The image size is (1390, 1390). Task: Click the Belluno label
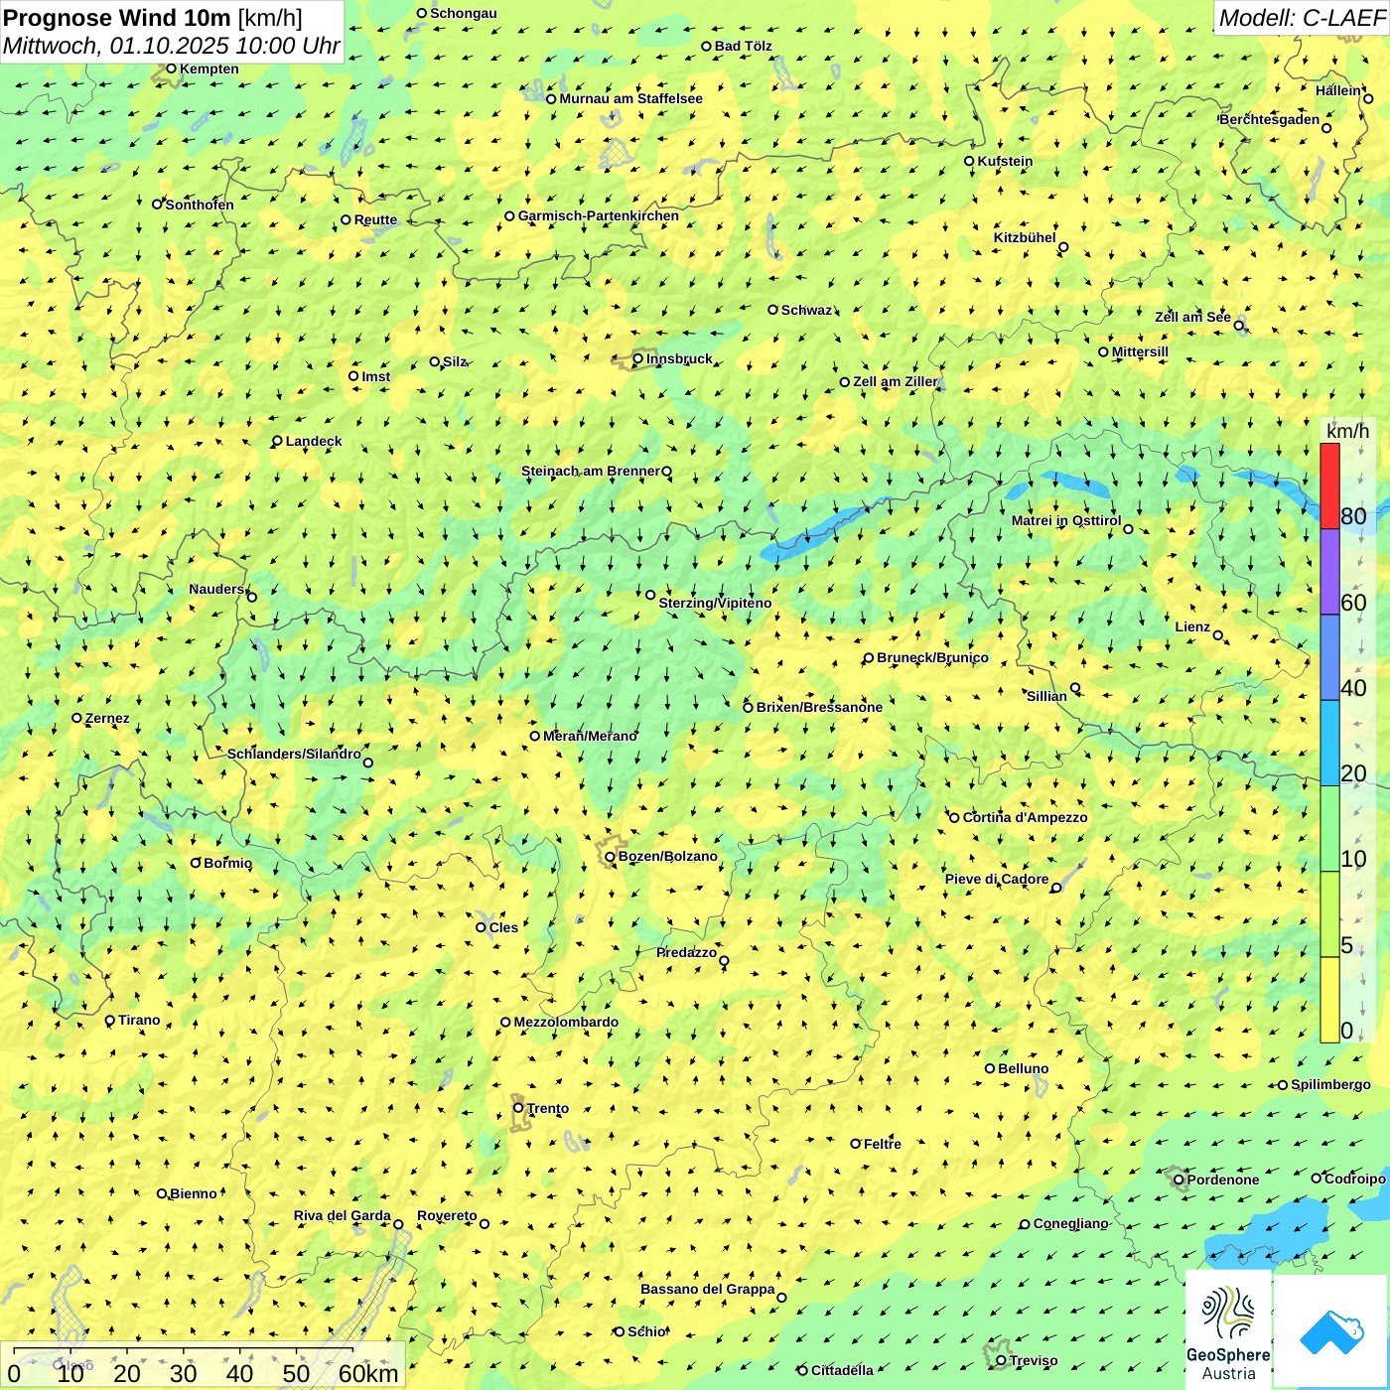tap(1023, 1068)
